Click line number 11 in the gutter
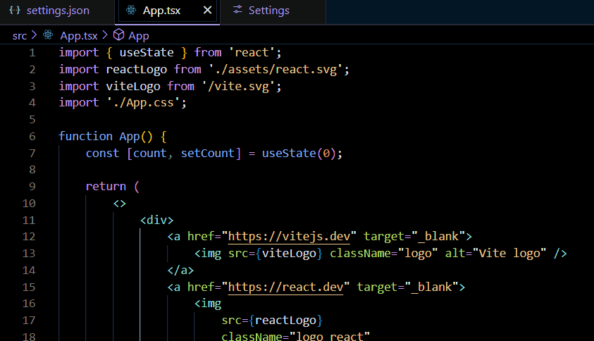 tap(29, 220)
